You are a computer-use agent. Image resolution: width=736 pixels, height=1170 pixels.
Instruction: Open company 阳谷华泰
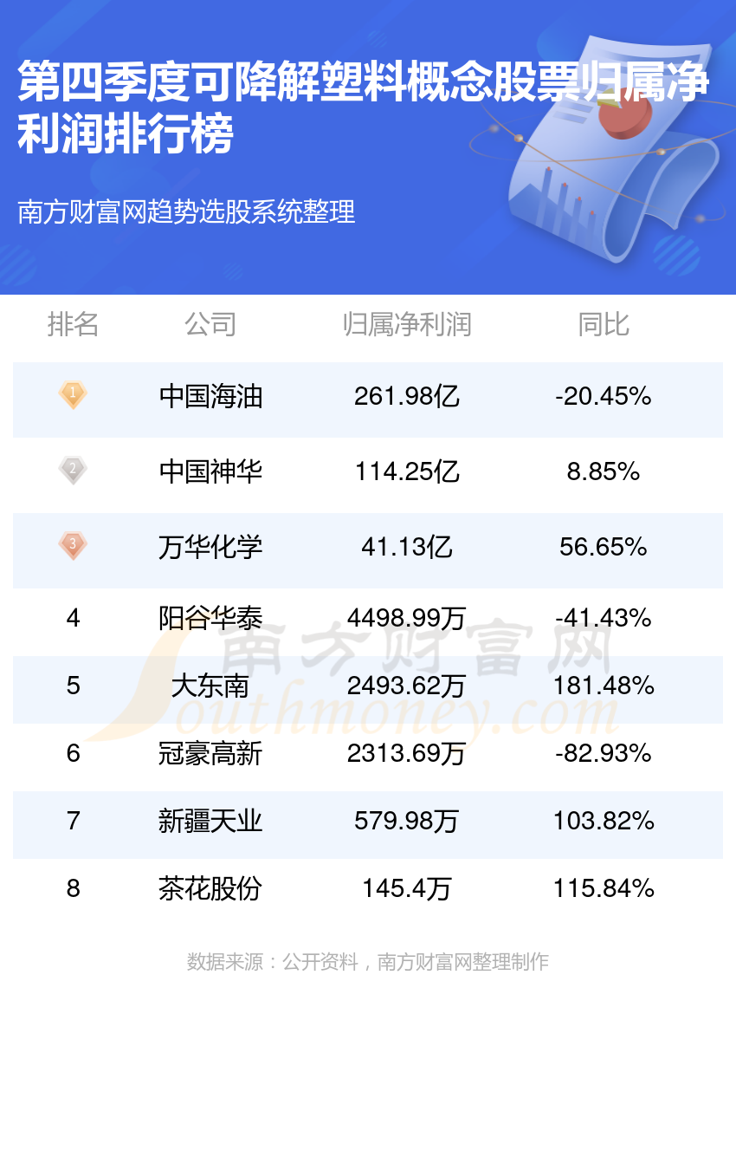pos(210,618)
